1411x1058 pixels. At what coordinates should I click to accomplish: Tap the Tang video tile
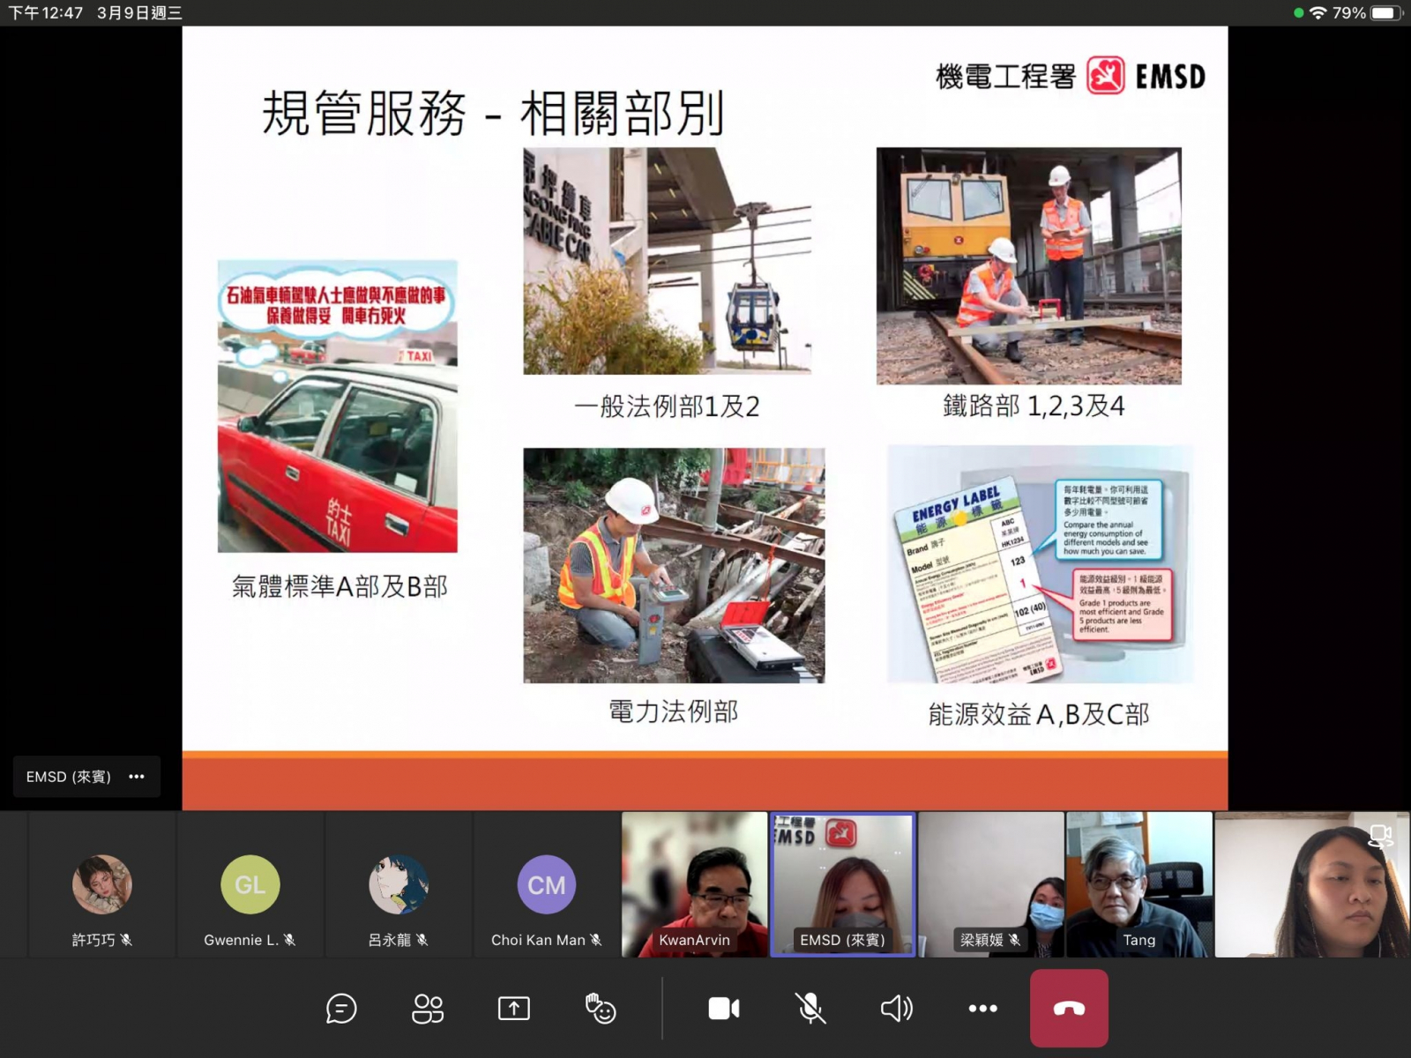(x=1139, y=883)
